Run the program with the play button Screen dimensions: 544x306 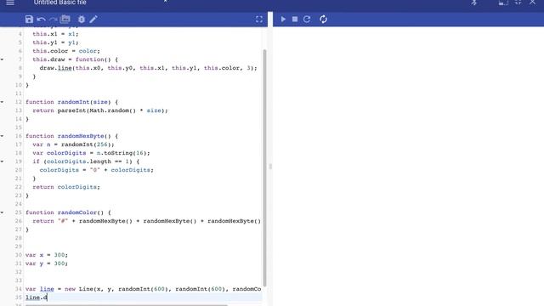[x=283, y=20]
